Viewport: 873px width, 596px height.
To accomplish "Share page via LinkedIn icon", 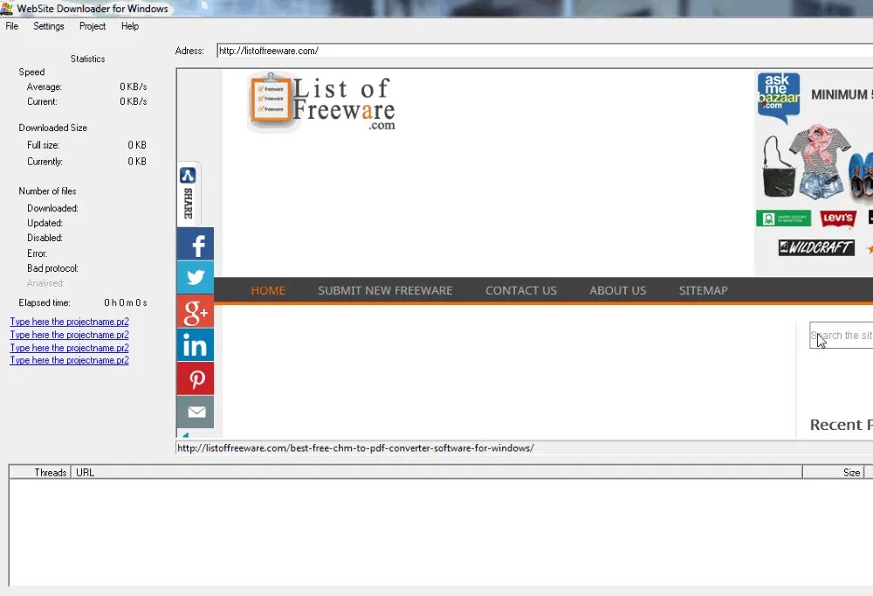I will 196,344.
